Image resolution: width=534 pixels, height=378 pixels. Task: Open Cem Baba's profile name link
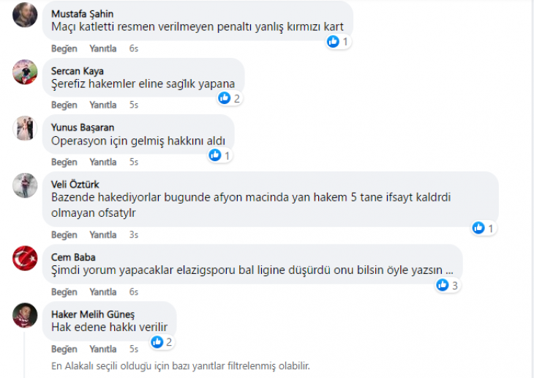[73, 257]
